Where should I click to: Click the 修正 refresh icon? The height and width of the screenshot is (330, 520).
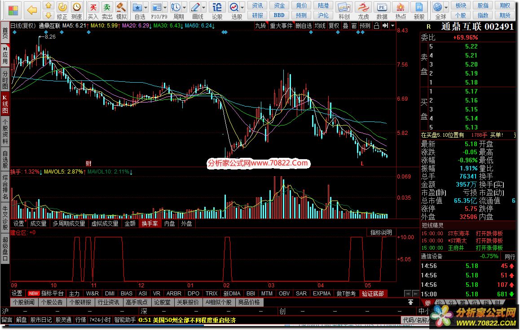coord(62,7)
